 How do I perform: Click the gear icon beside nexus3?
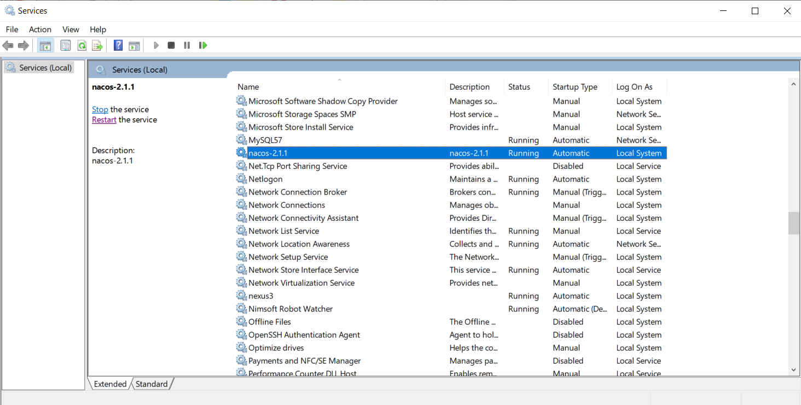(241, 296)
